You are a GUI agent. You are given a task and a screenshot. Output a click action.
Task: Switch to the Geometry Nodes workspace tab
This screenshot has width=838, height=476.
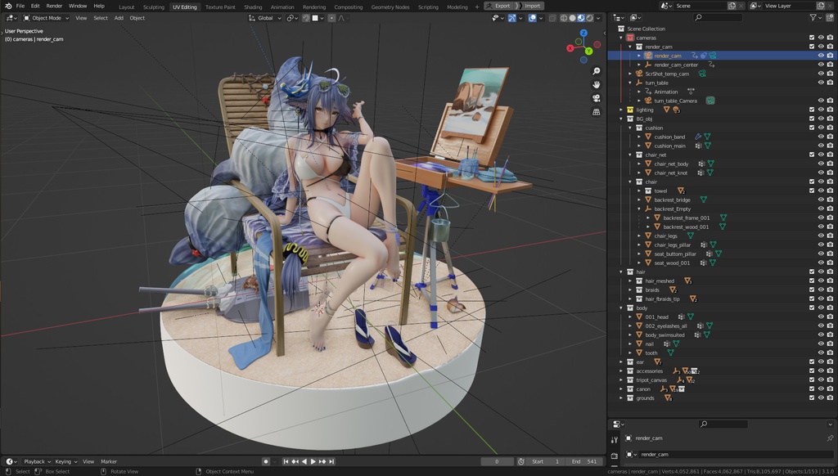click(x=390, y=7)
